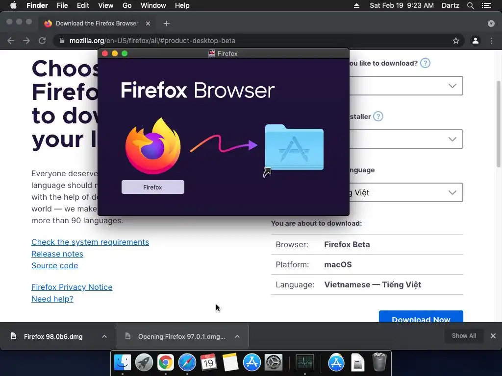Open the Source code link
The image size is (502, 376).
coord(55,266)
